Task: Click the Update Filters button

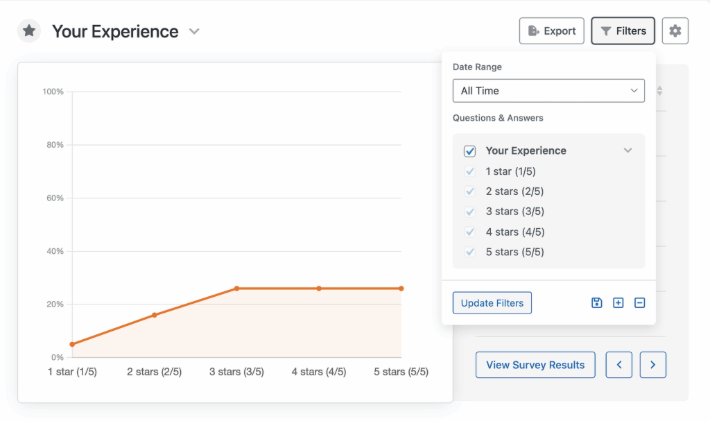Action: [x=492, y=303]
